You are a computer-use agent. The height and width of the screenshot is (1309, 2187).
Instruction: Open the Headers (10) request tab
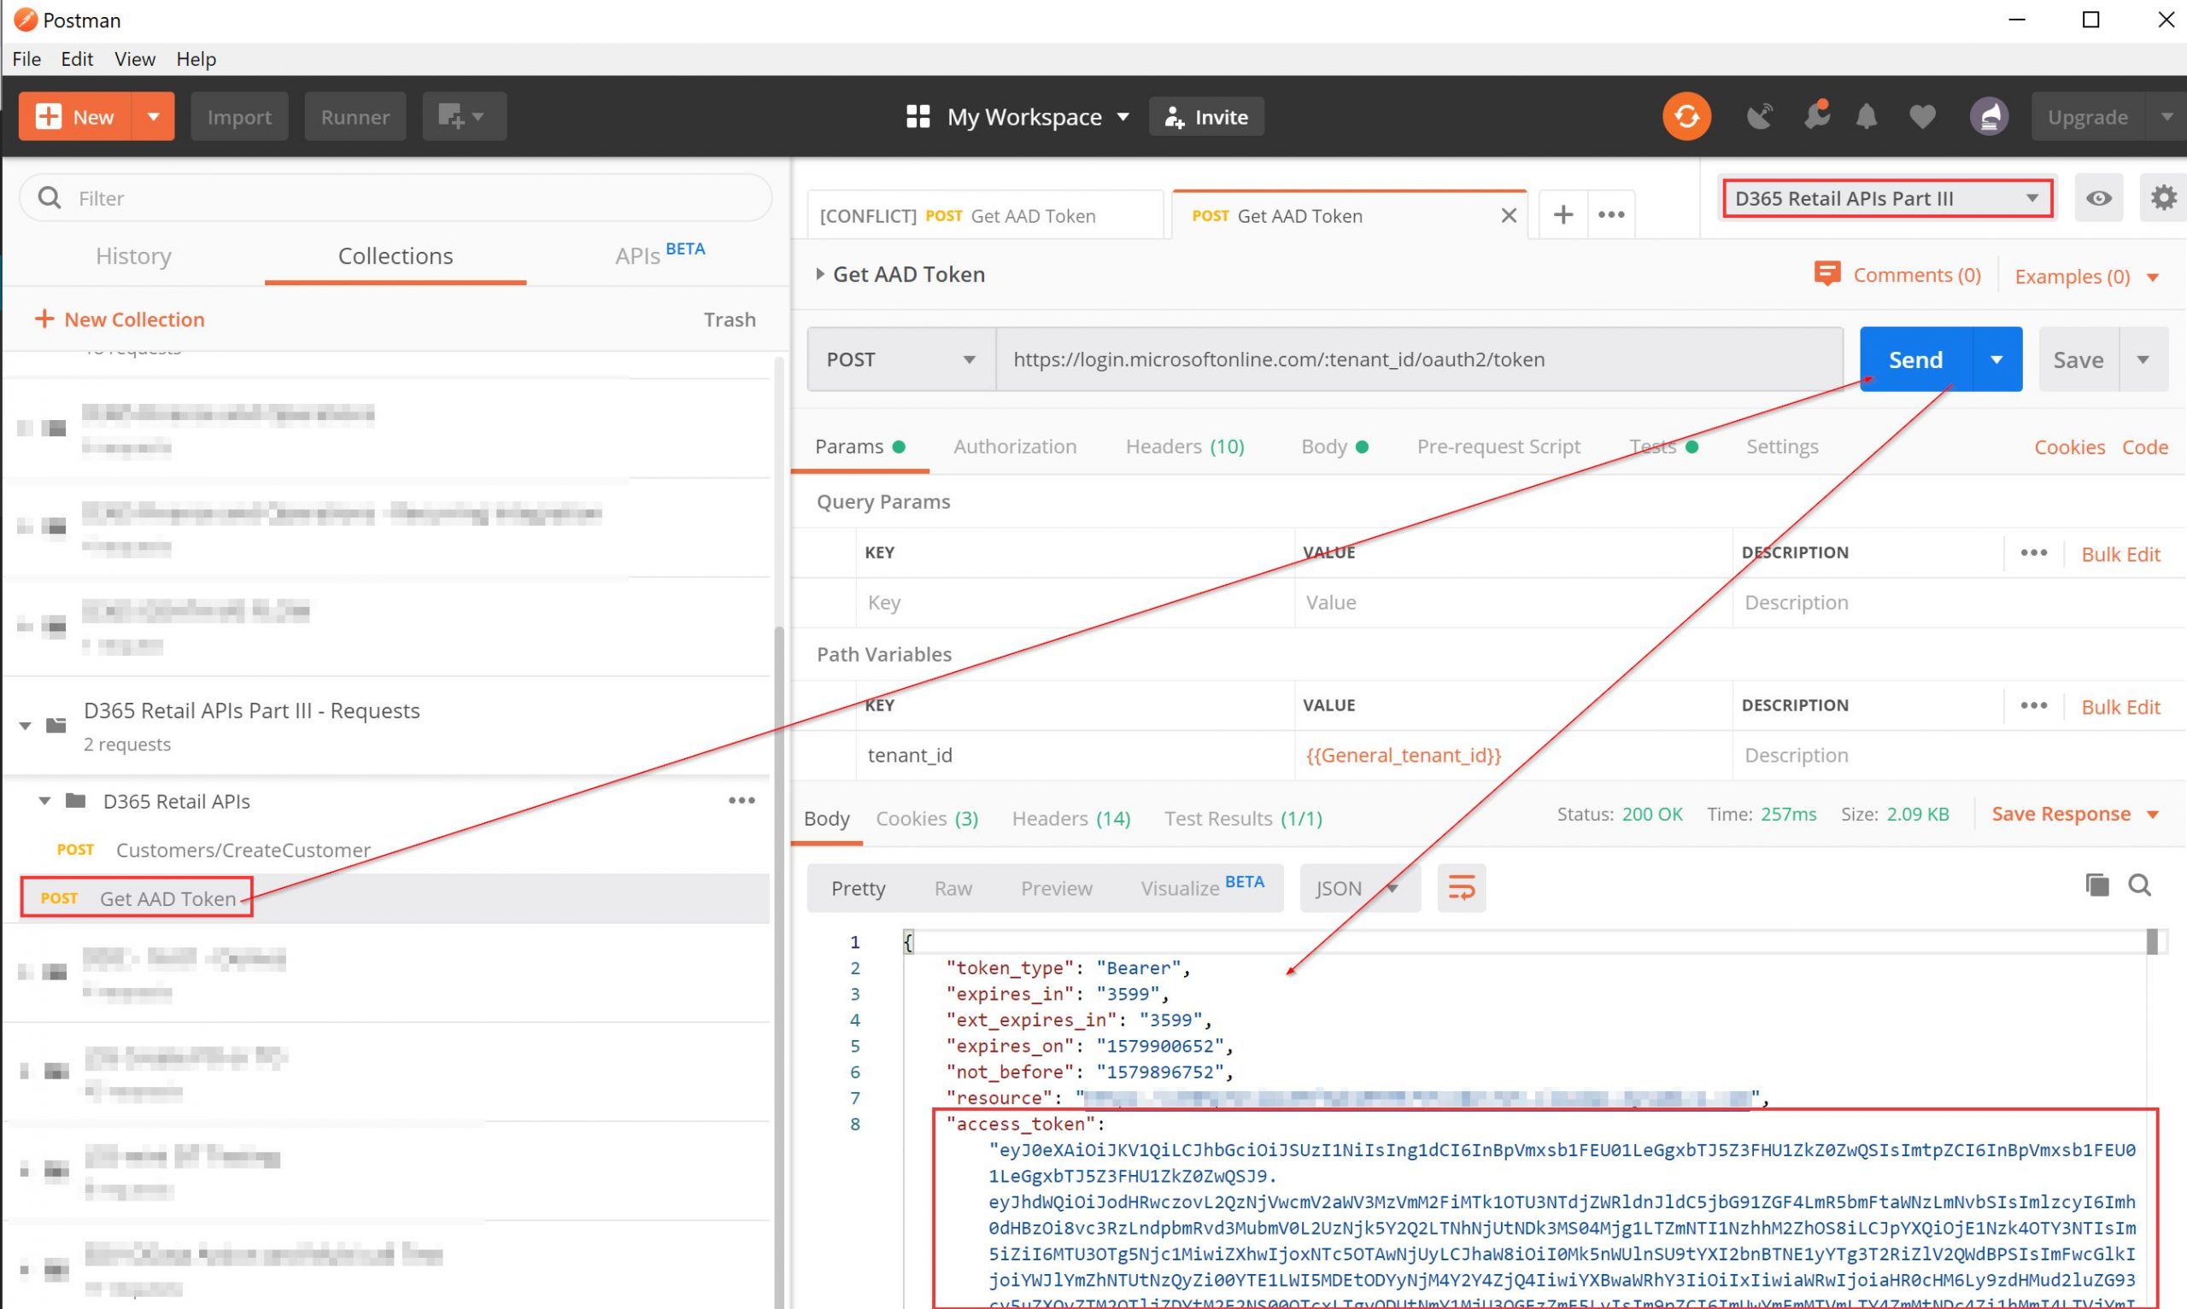(x=1185, y=447)
